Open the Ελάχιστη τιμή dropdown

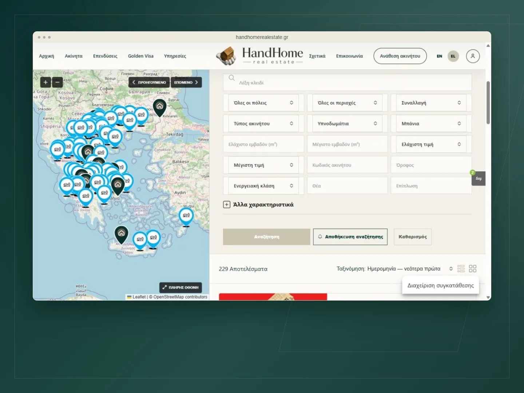click(x=431, y=144)
